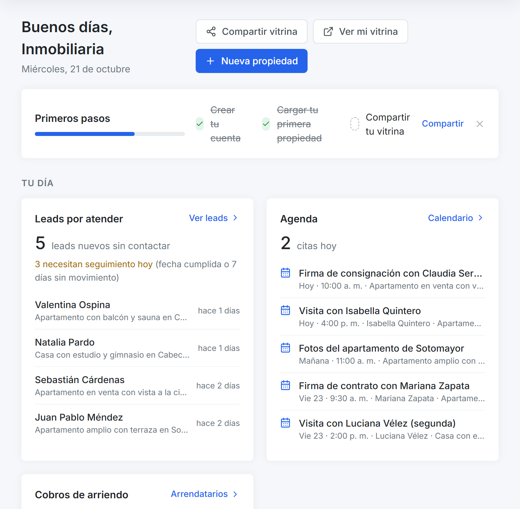The width and height of the screenshot is (520, 509).
Task: Dismiss the Primeros pasos card
Action: coord(480,124)
